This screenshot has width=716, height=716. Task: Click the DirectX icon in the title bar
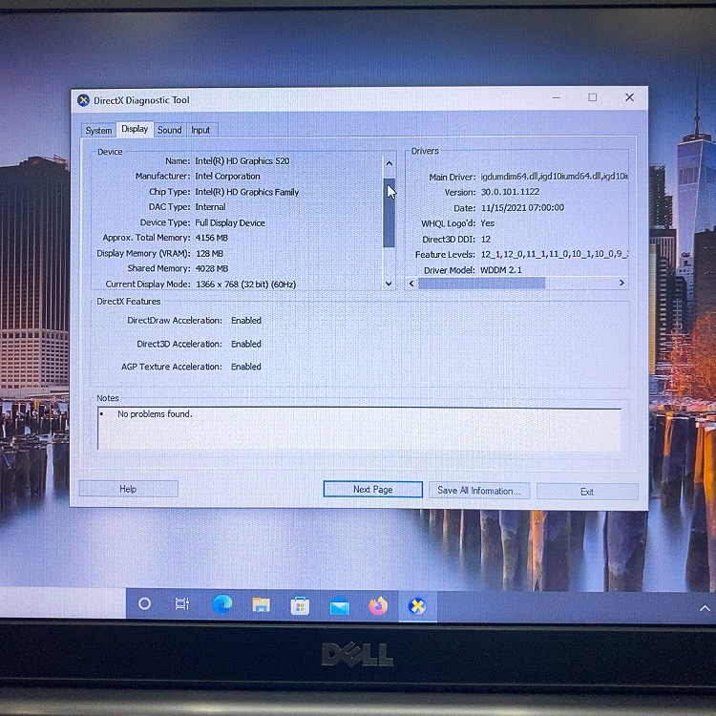point(83,100)
